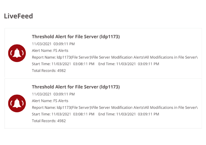The width and height of the screenshot is (206, 145).
Task: Click the second alert's Report Name line
Action: pyautogui.click(x=115, y=108)
